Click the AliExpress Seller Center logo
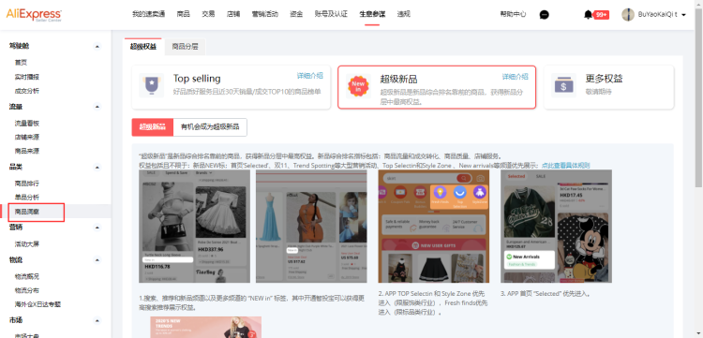The image size is (703, 338). (x=34, y=15)
